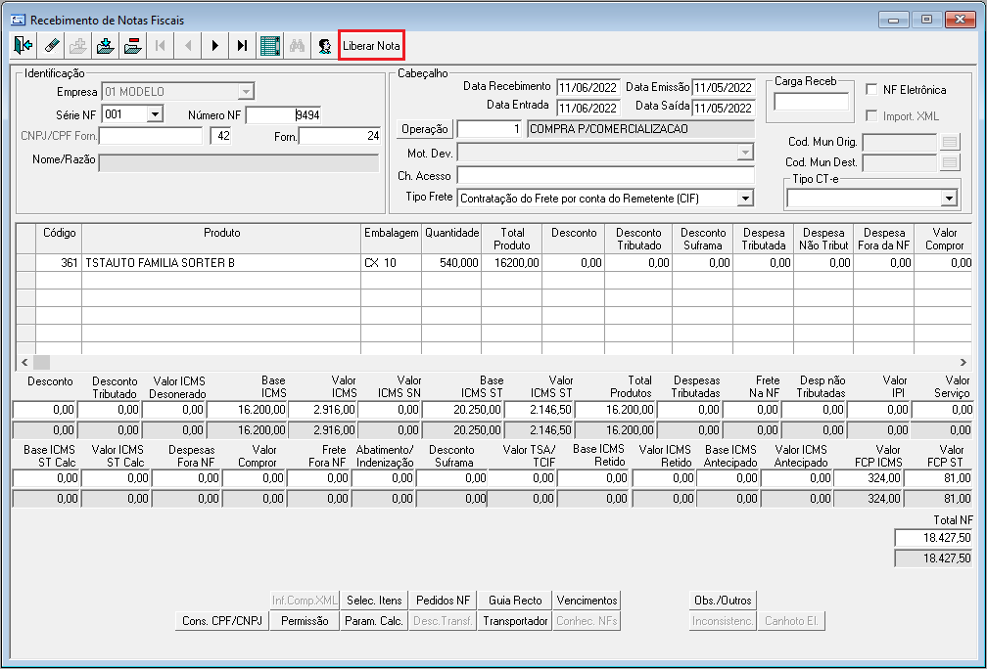Screen dimensions: 987x669
Task: Select the TSTAUTO FAMILIA SORTER B row
Action: pyautogui.click(x=221, y=263)
